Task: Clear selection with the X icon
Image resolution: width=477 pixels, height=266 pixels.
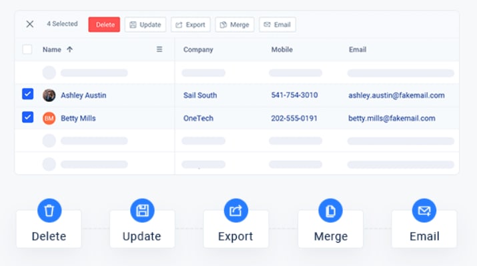Action: (x=30, y=24)
